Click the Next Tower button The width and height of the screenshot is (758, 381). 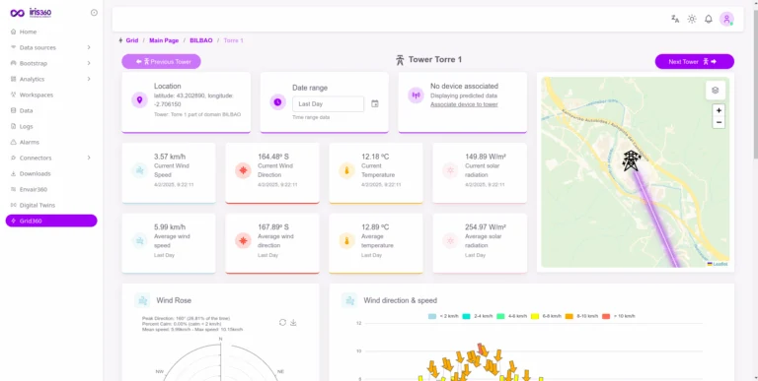click(x=694, y=62)
